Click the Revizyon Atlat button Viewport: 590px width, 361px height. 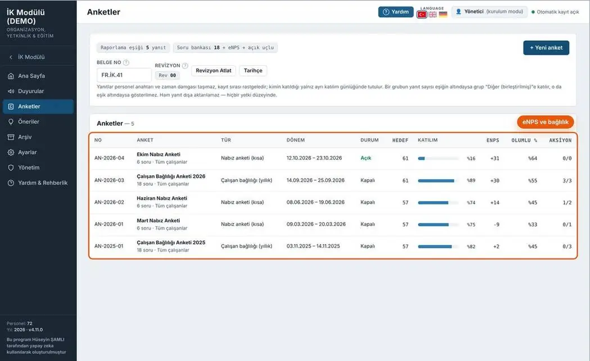(x=214, y=71)
